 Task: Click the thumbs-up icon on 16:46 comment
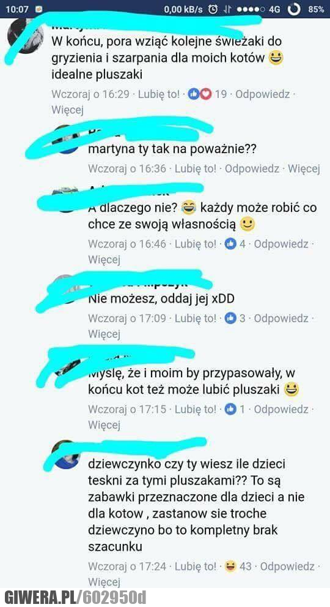click(x=230, y=244)
